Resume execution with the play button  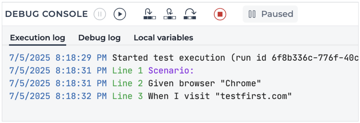coord(120,14)
